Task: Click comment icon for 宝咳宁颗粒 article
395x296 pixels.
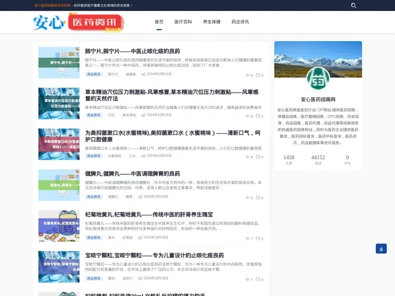Action: click(x=258, y=279)
